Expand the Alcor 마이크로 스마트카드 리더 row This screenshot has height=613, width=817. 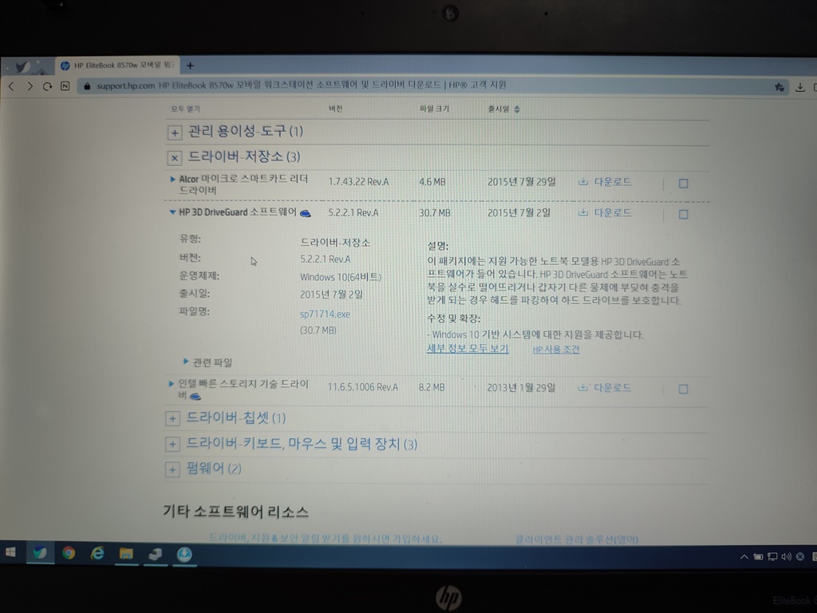click(x=172, y=179)
